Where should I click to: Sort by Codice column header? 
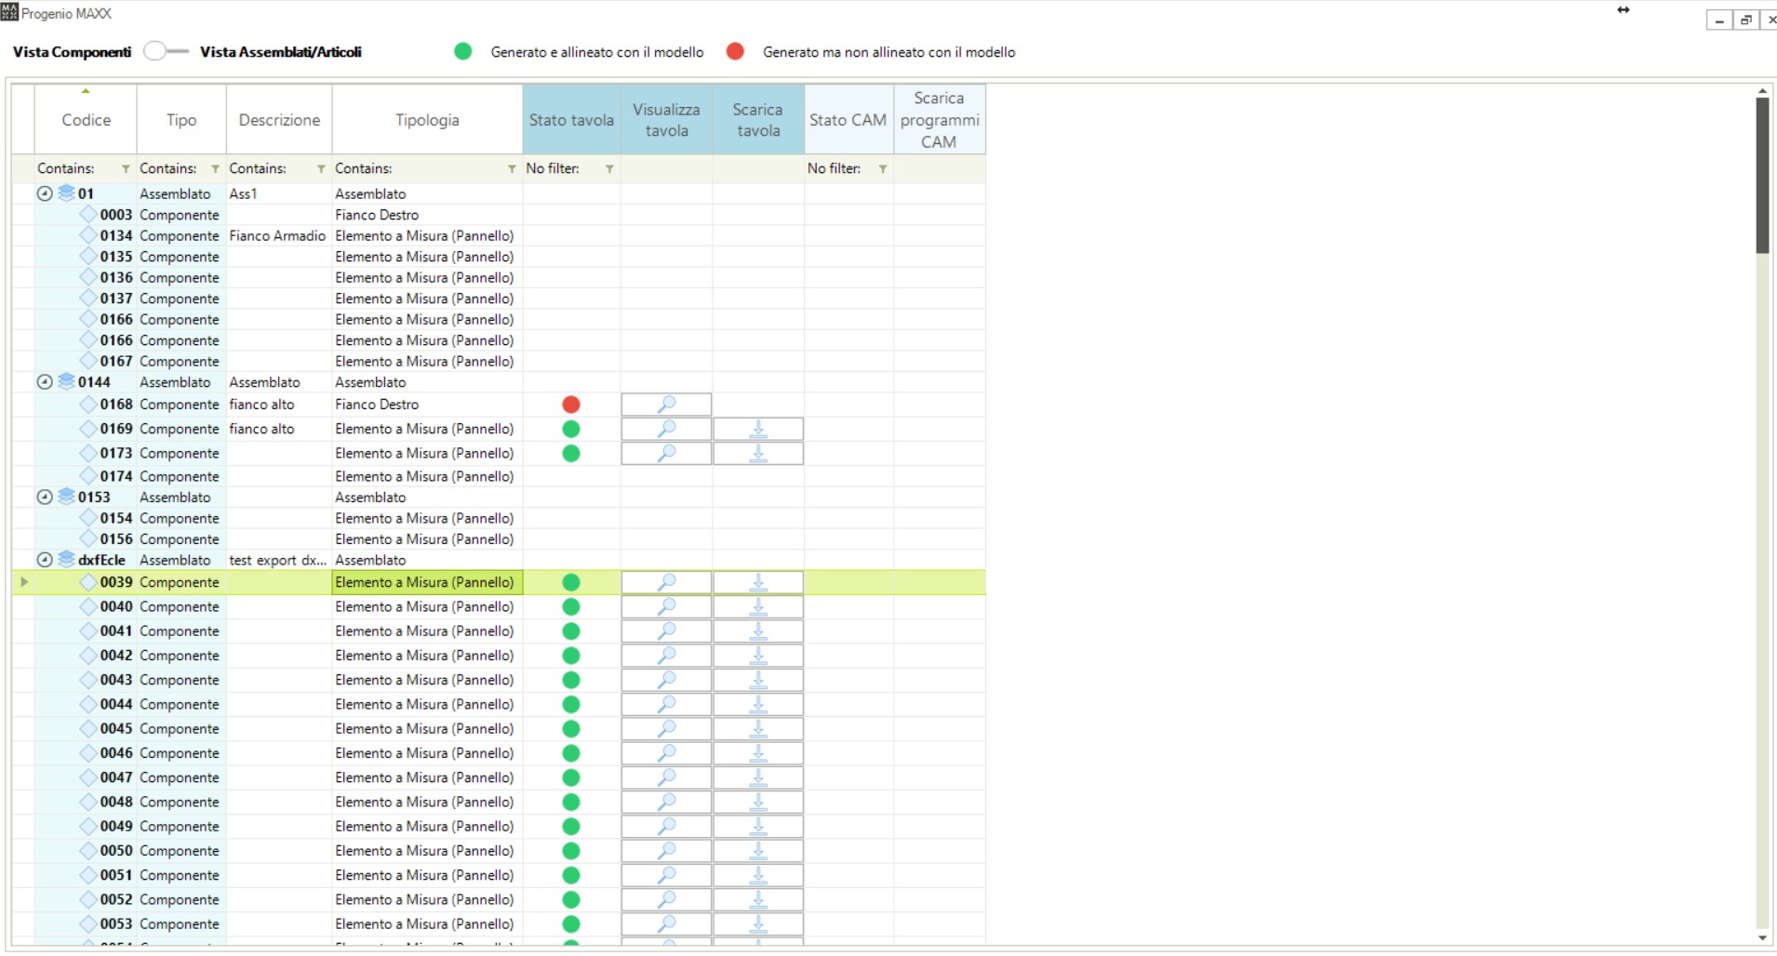click(x=86, y=120)
